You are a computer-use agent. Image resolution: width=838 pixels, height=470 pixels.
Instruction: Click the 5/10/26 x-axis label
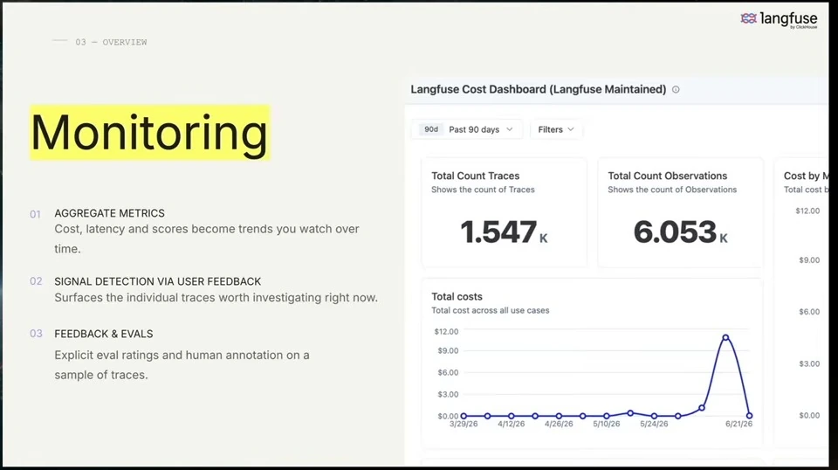606,424
